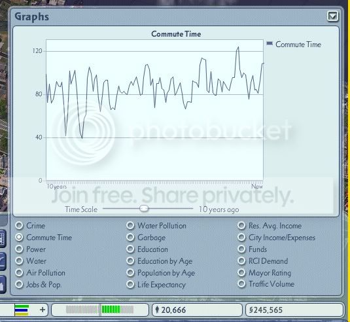Click the Graphs panel title
Image resolution: width=350 pixels, height=322 pixels.
point(31,17)
